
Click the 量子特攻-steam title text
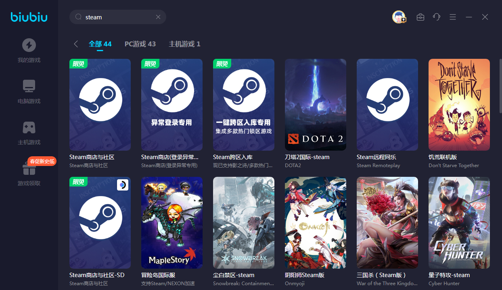[449, 275]
